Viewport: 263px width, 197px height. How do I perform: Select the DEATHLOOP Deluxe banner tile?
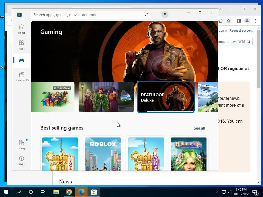tap(166, 97)
